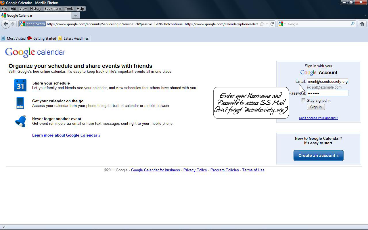Open Learn more about Google Calendar link

(66, 135)
